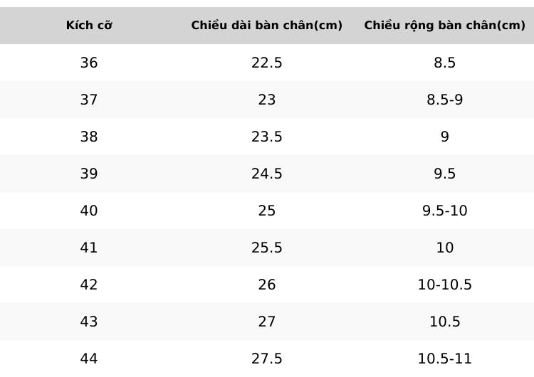Select size 40 cell
534x377 pixels.
pos(89,211)
